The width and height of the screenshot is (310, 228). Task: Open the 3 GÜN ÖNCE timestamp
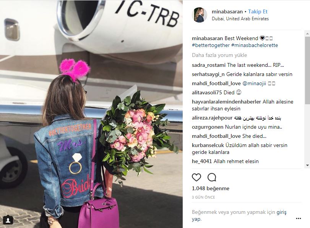click(x=203, y=197)
